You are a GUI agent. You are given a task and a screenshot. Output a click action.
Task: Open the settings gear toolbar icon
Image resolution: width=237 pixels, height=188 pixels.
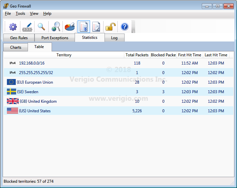pyautogui.click(x=13, y=27)
